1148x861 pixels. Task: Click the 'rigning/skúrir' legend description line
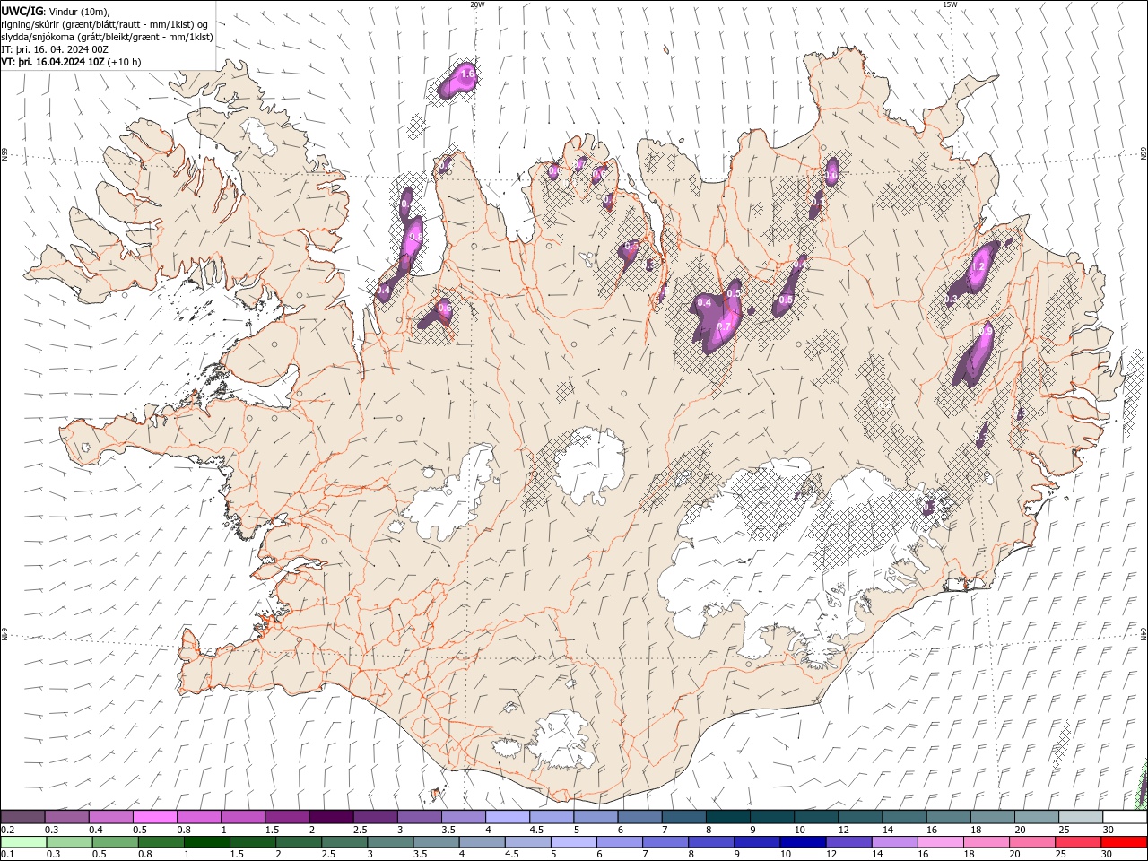[105, 24]
